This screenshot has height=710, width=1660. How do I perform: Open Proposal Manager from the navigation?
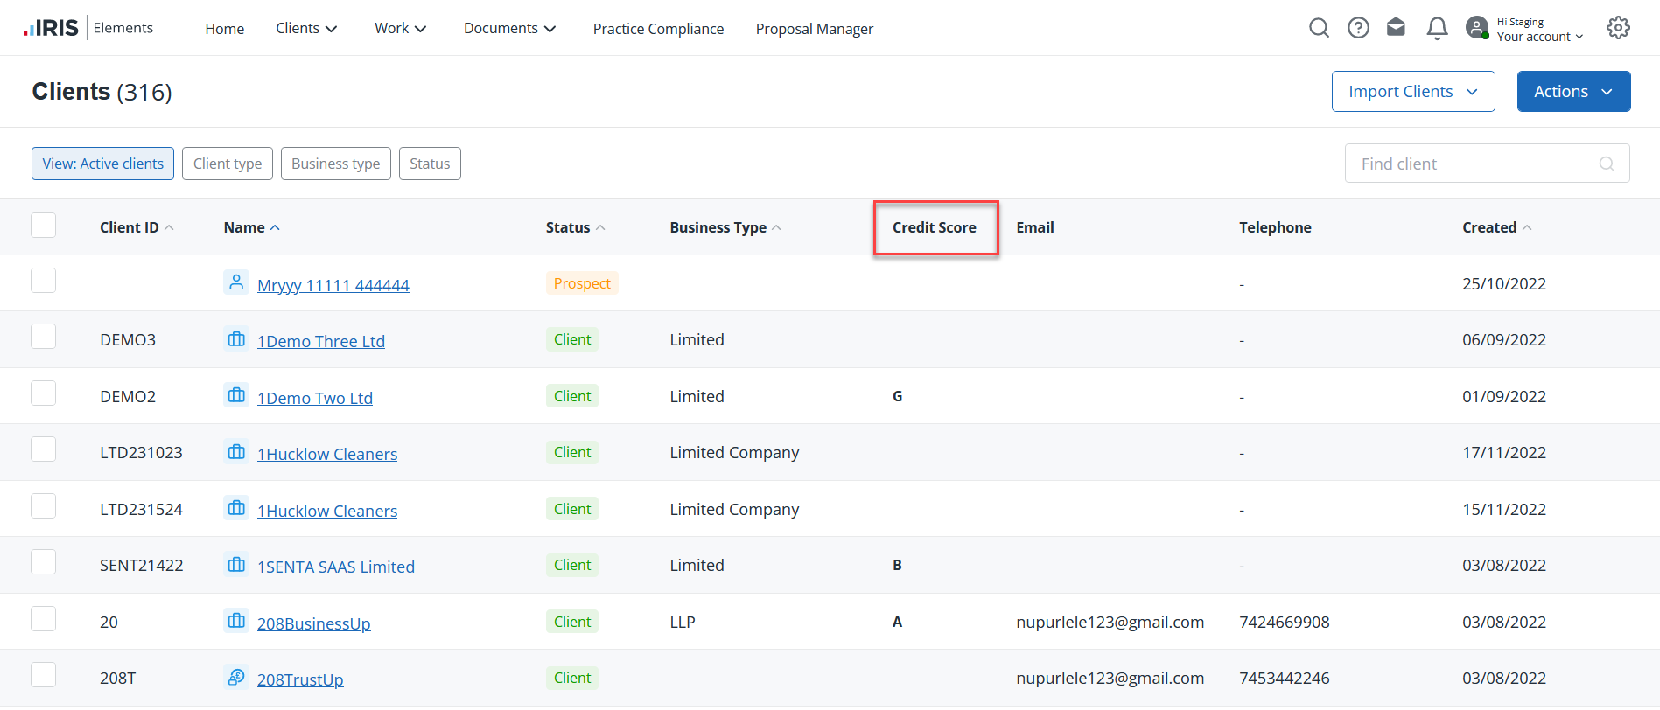[814, 29]
